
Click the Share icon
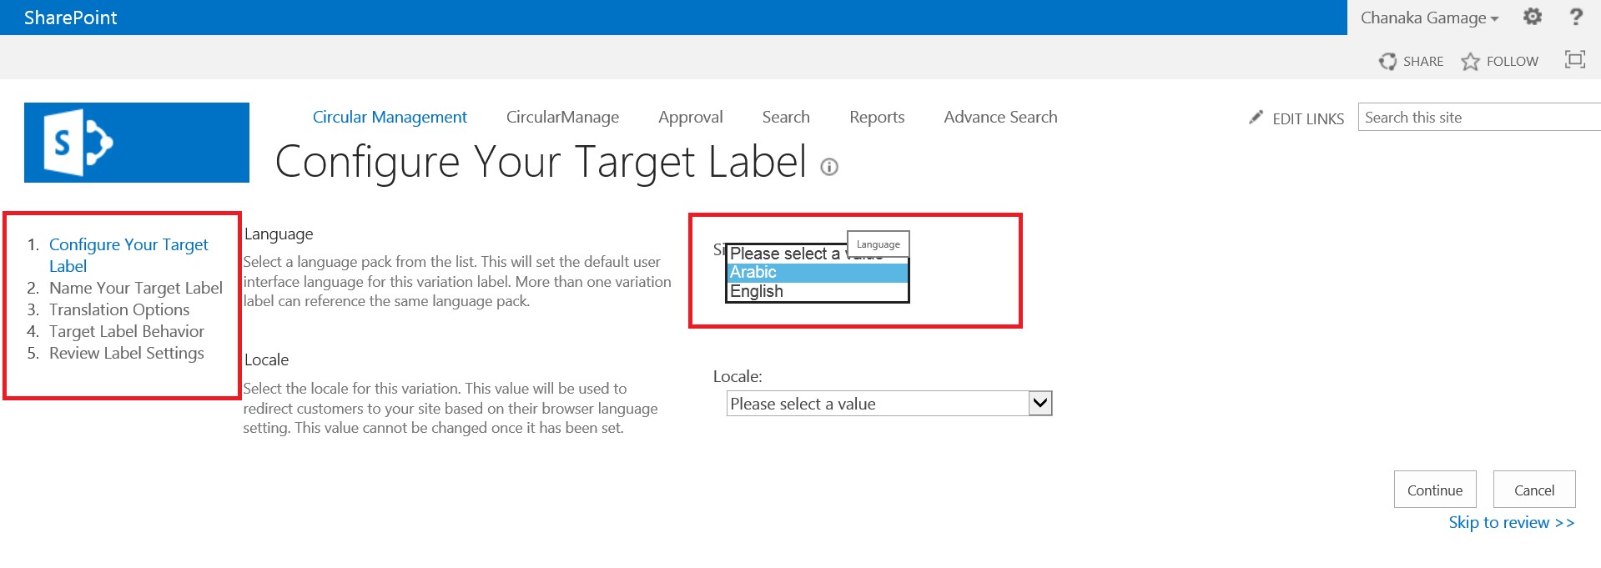[1387, 61]
